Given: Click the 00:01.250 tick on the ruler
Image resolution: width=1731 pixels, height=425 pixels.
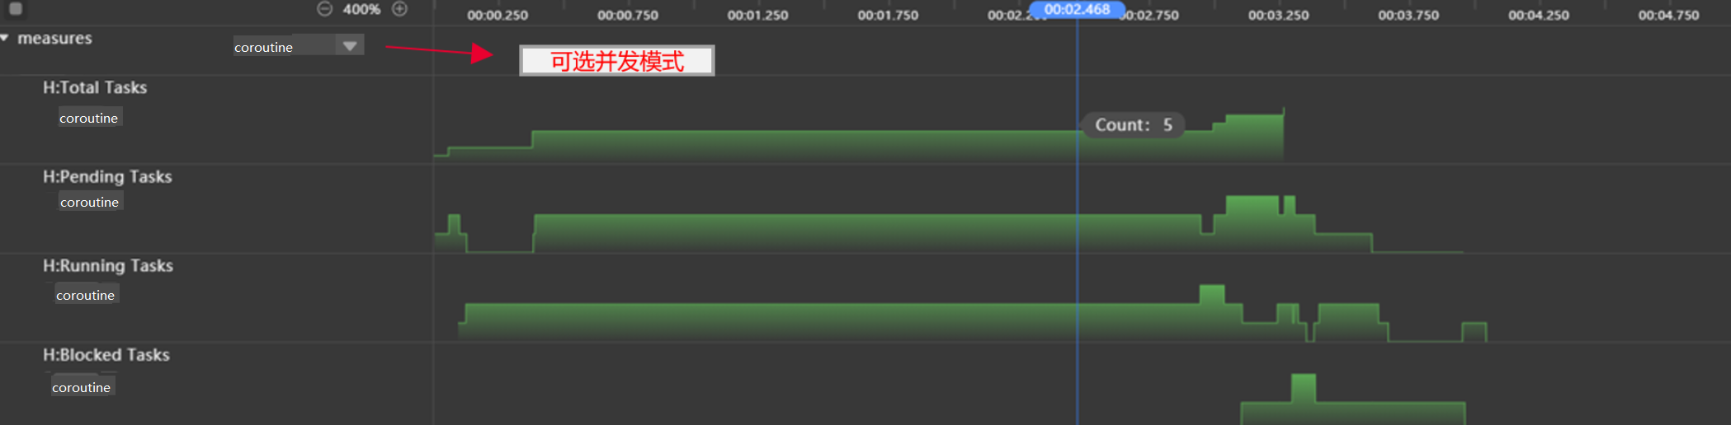Looking at the screenshot, I should (757, 15).
